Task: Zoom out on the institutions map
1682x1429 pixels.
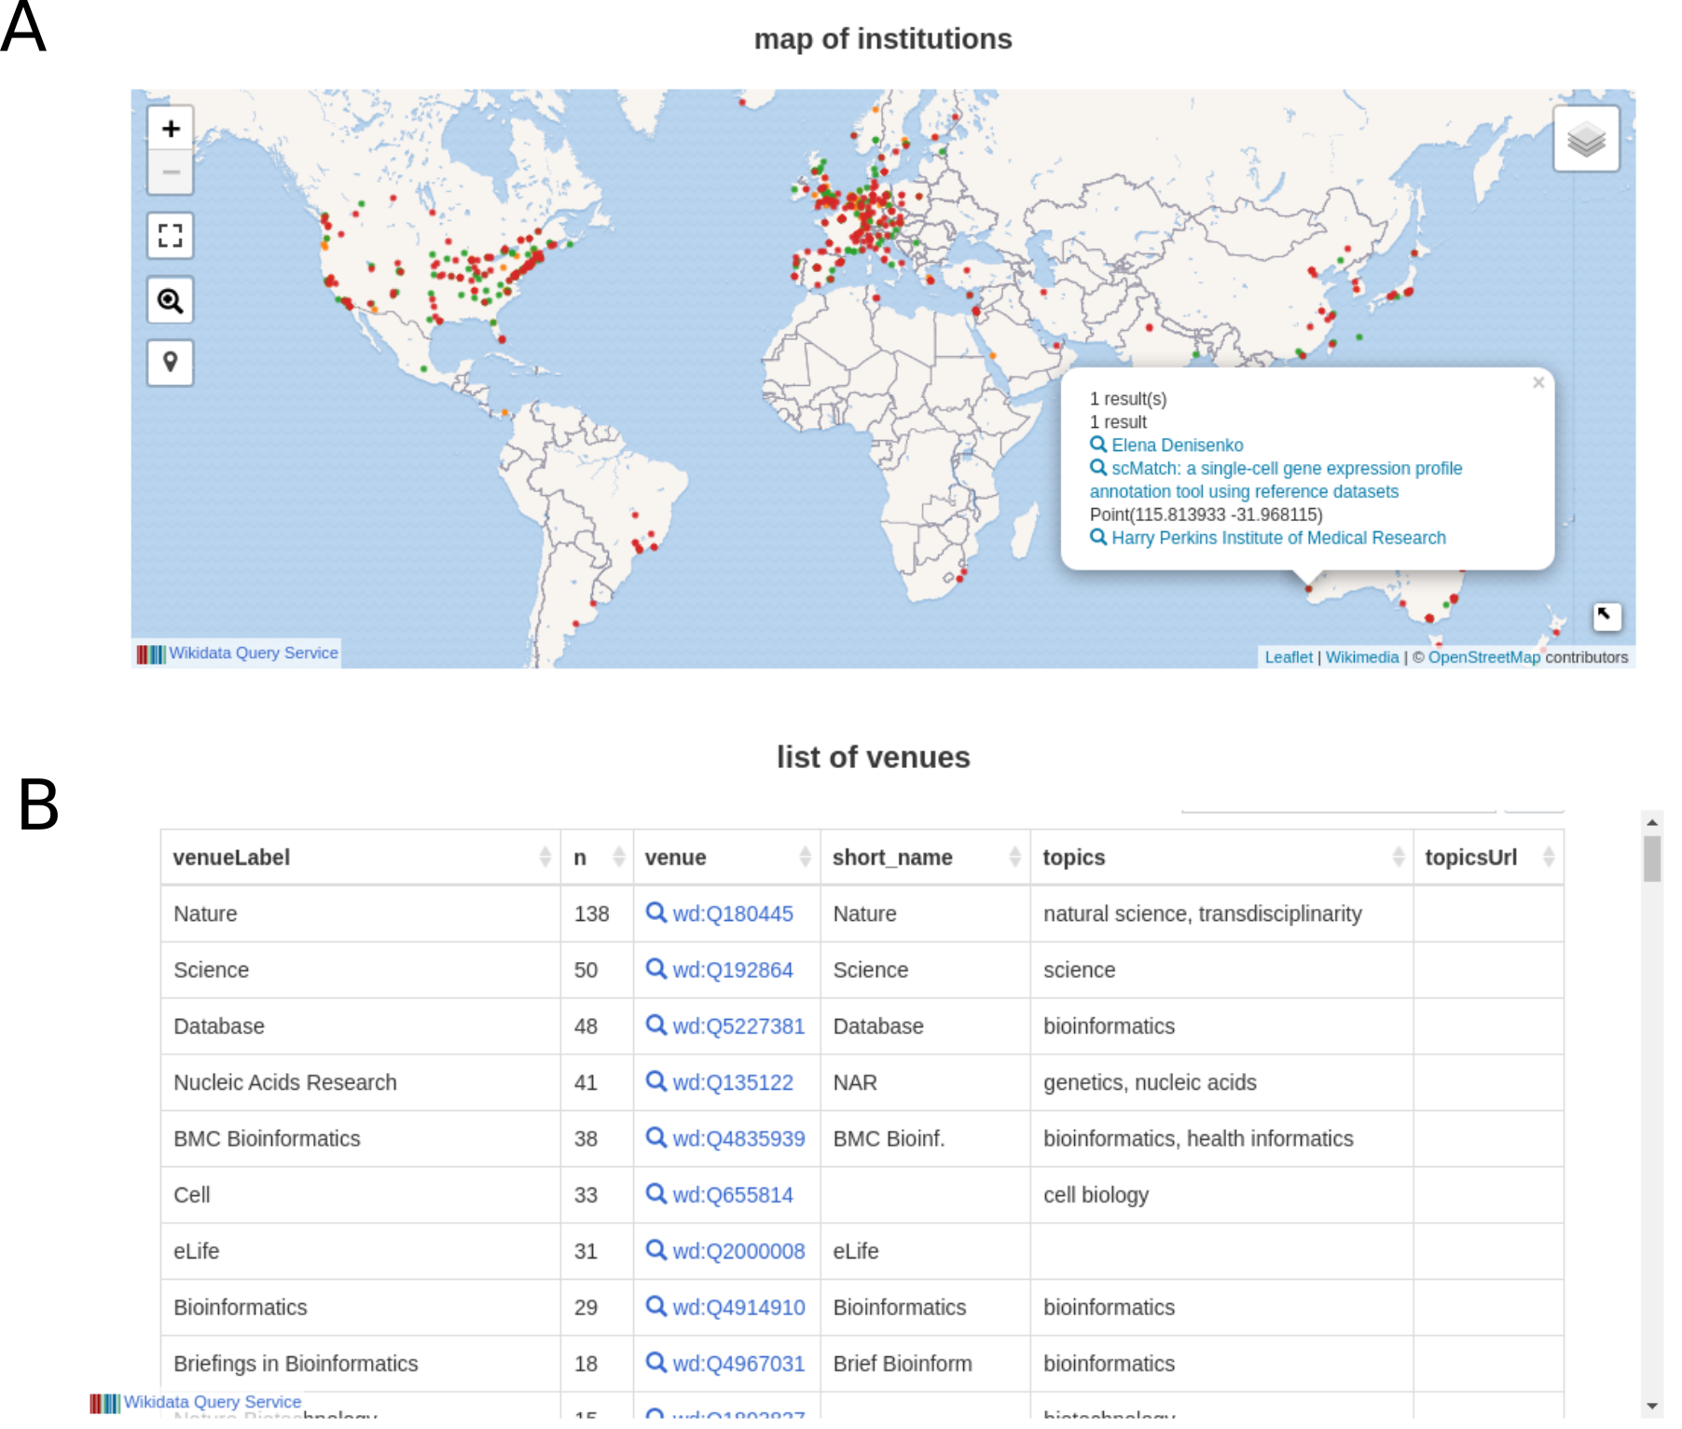Action: coord(171,172)
